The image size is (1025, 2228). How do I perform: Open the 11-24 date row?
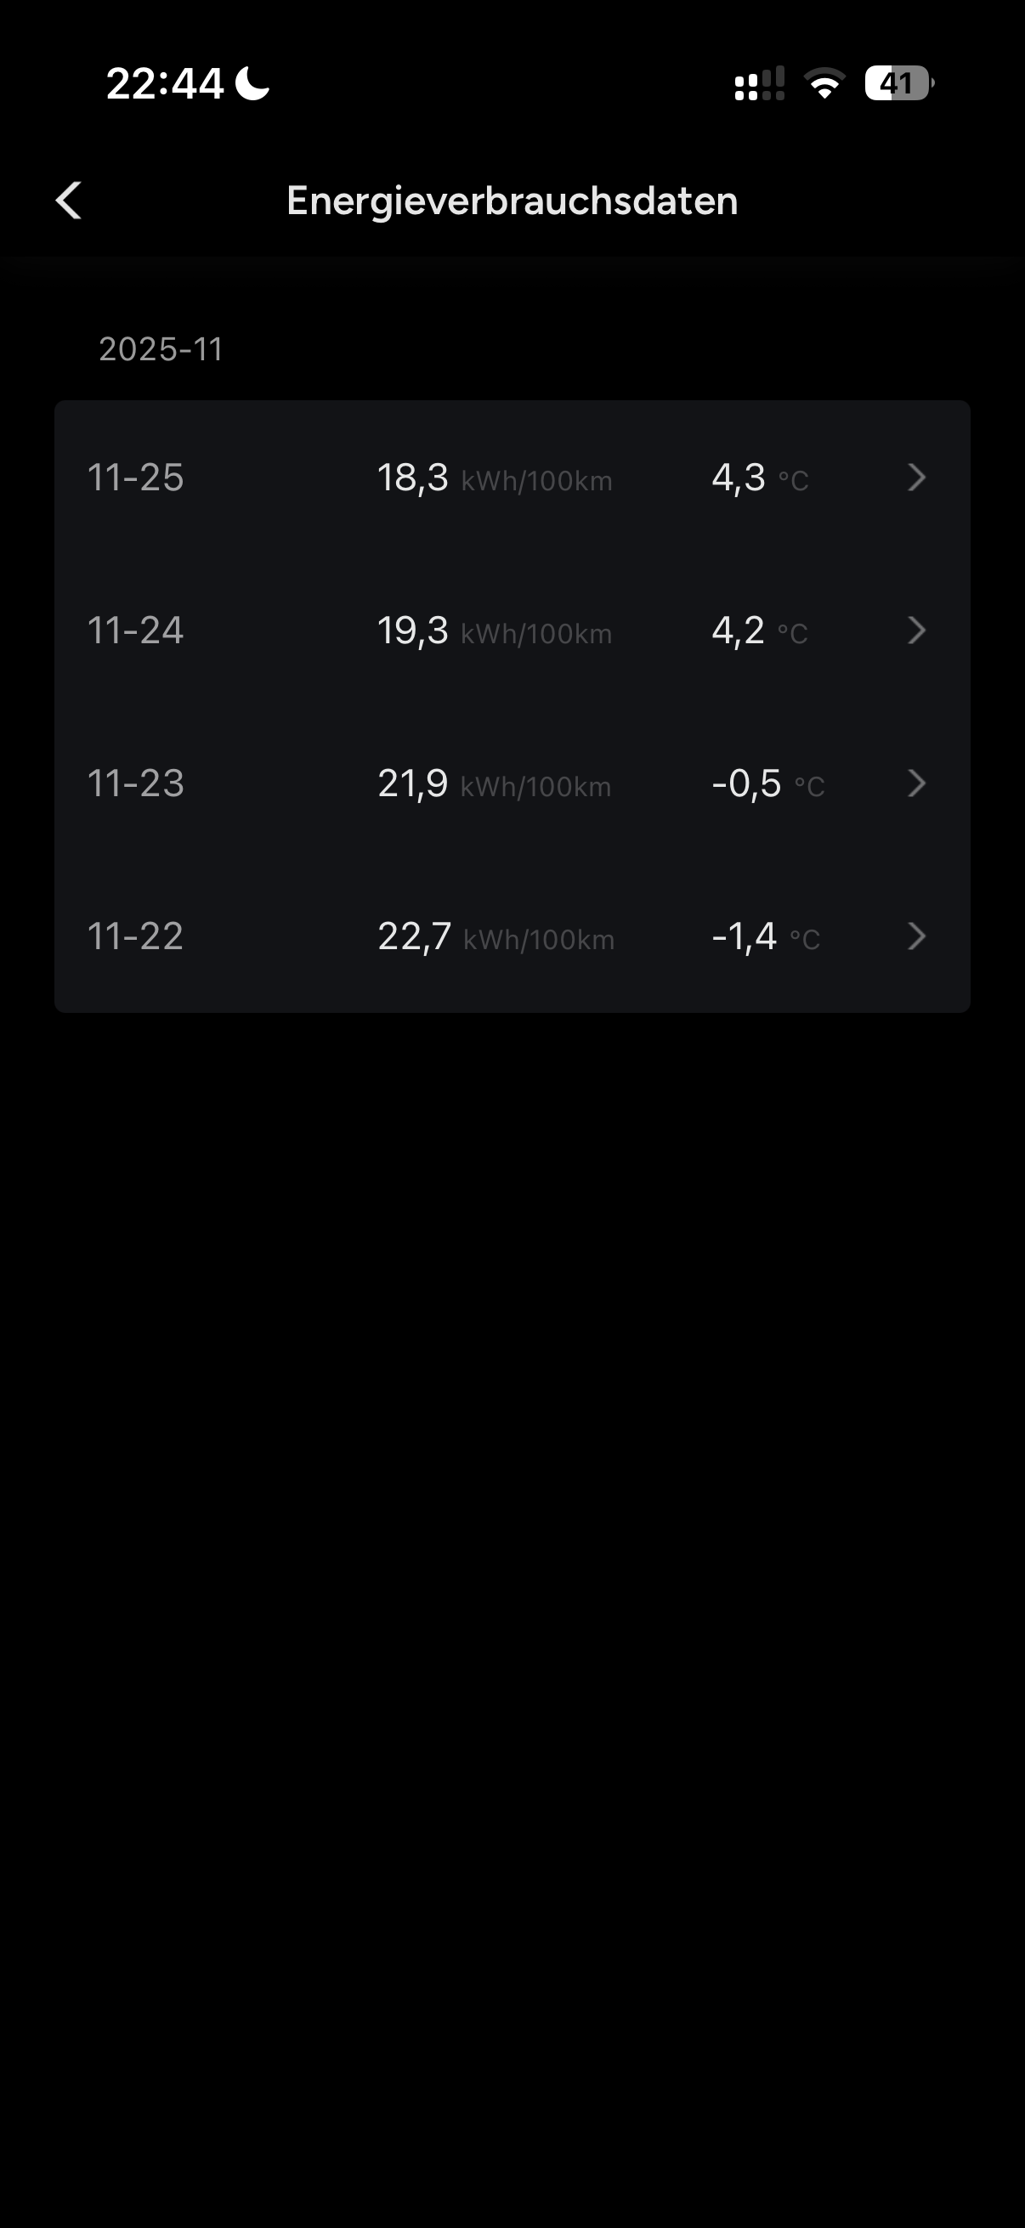[x=136, y=631]
